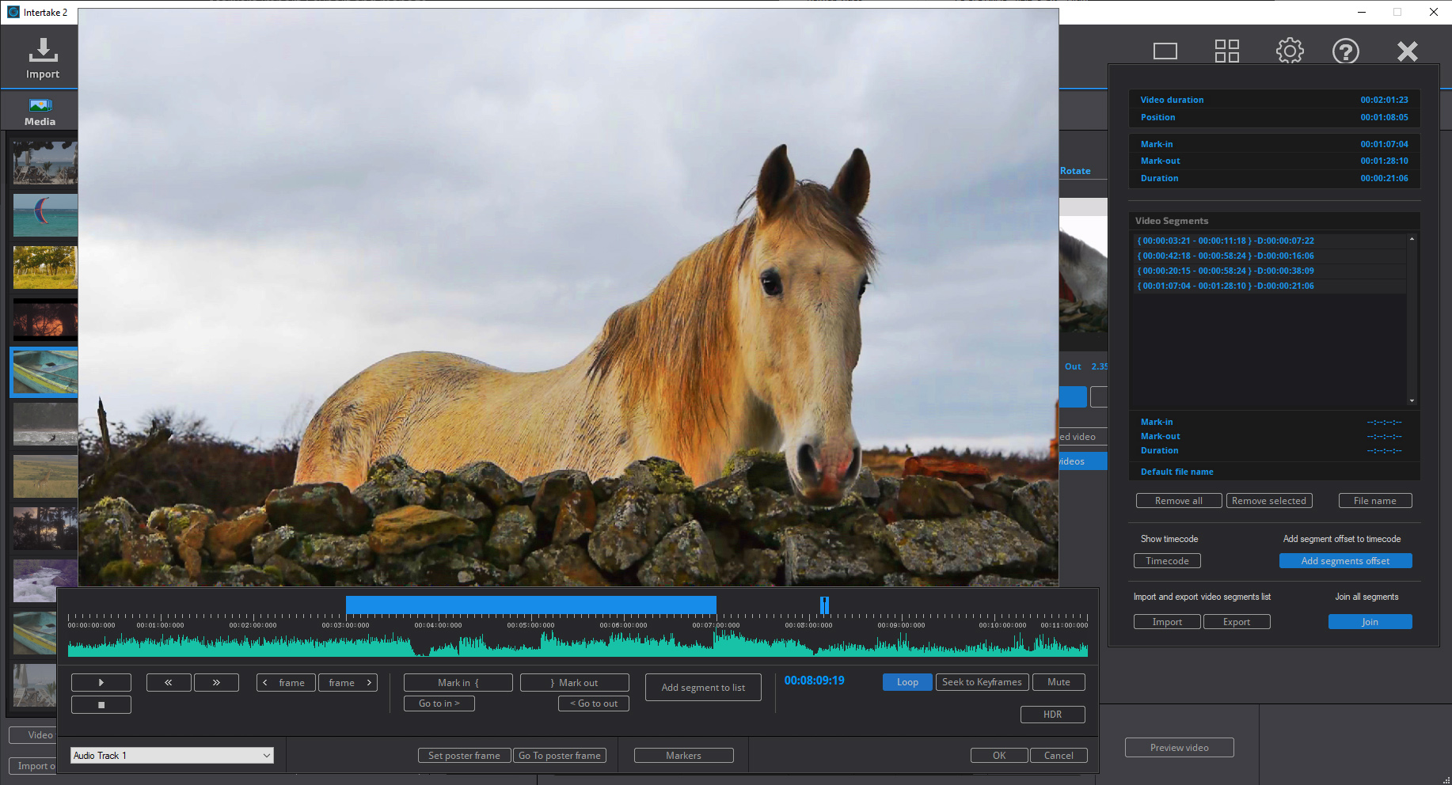1452x785 pixels.
Task: Click the playhead marker on the timeline
Action: [x=824, y=605]
